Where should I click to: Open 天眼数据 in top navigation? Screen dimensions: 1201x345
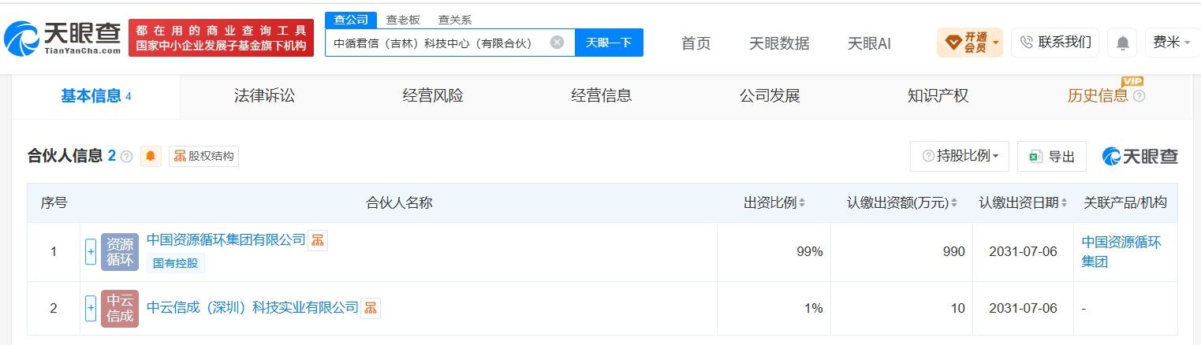pyautogui.click(x=779, y=43)
